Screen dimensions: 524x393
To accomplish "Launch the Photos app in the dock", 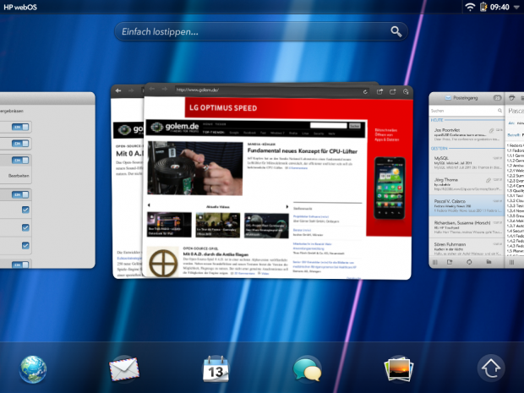I will coord(398,368).
